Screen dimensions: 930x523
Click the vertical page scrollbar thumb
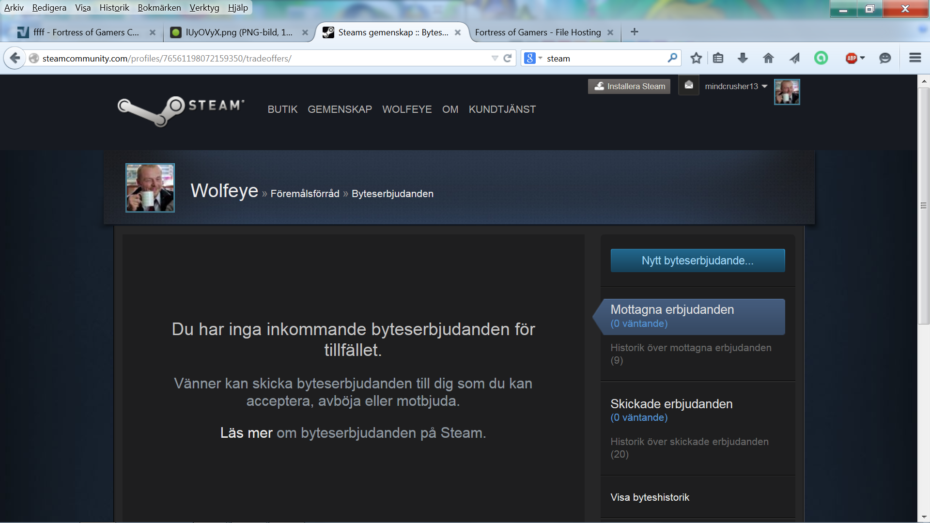924,205
